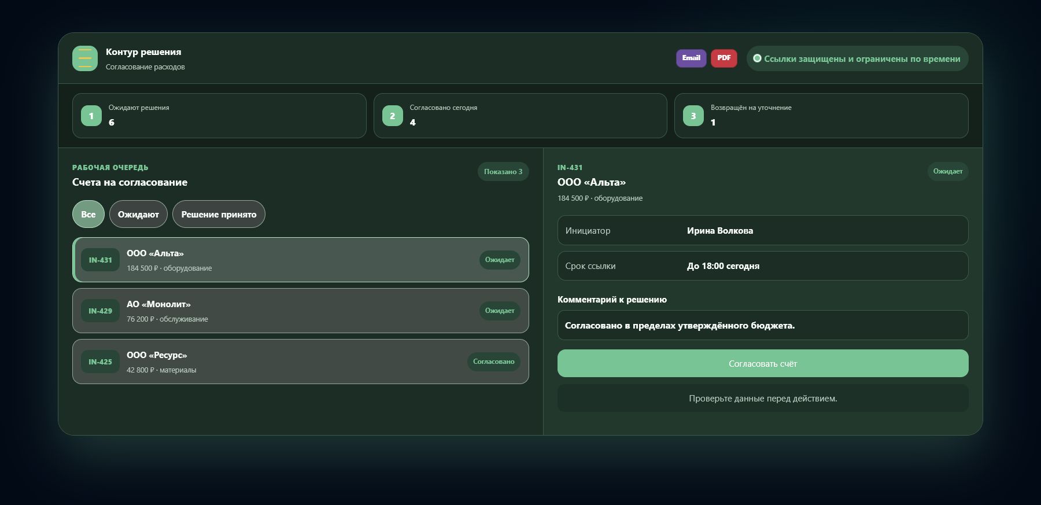
Task: Click the Счета на согласование heading
Action: click(x=130, y=182)
